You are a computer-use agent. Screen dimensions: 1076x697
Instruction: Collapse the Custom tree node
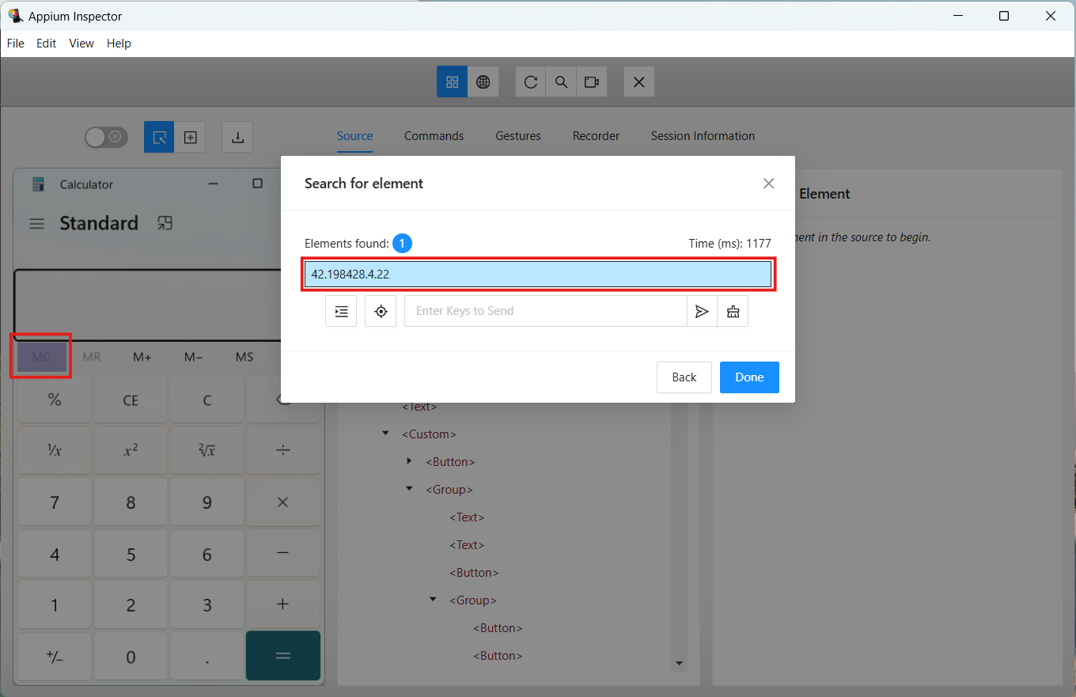click(385, 434)
